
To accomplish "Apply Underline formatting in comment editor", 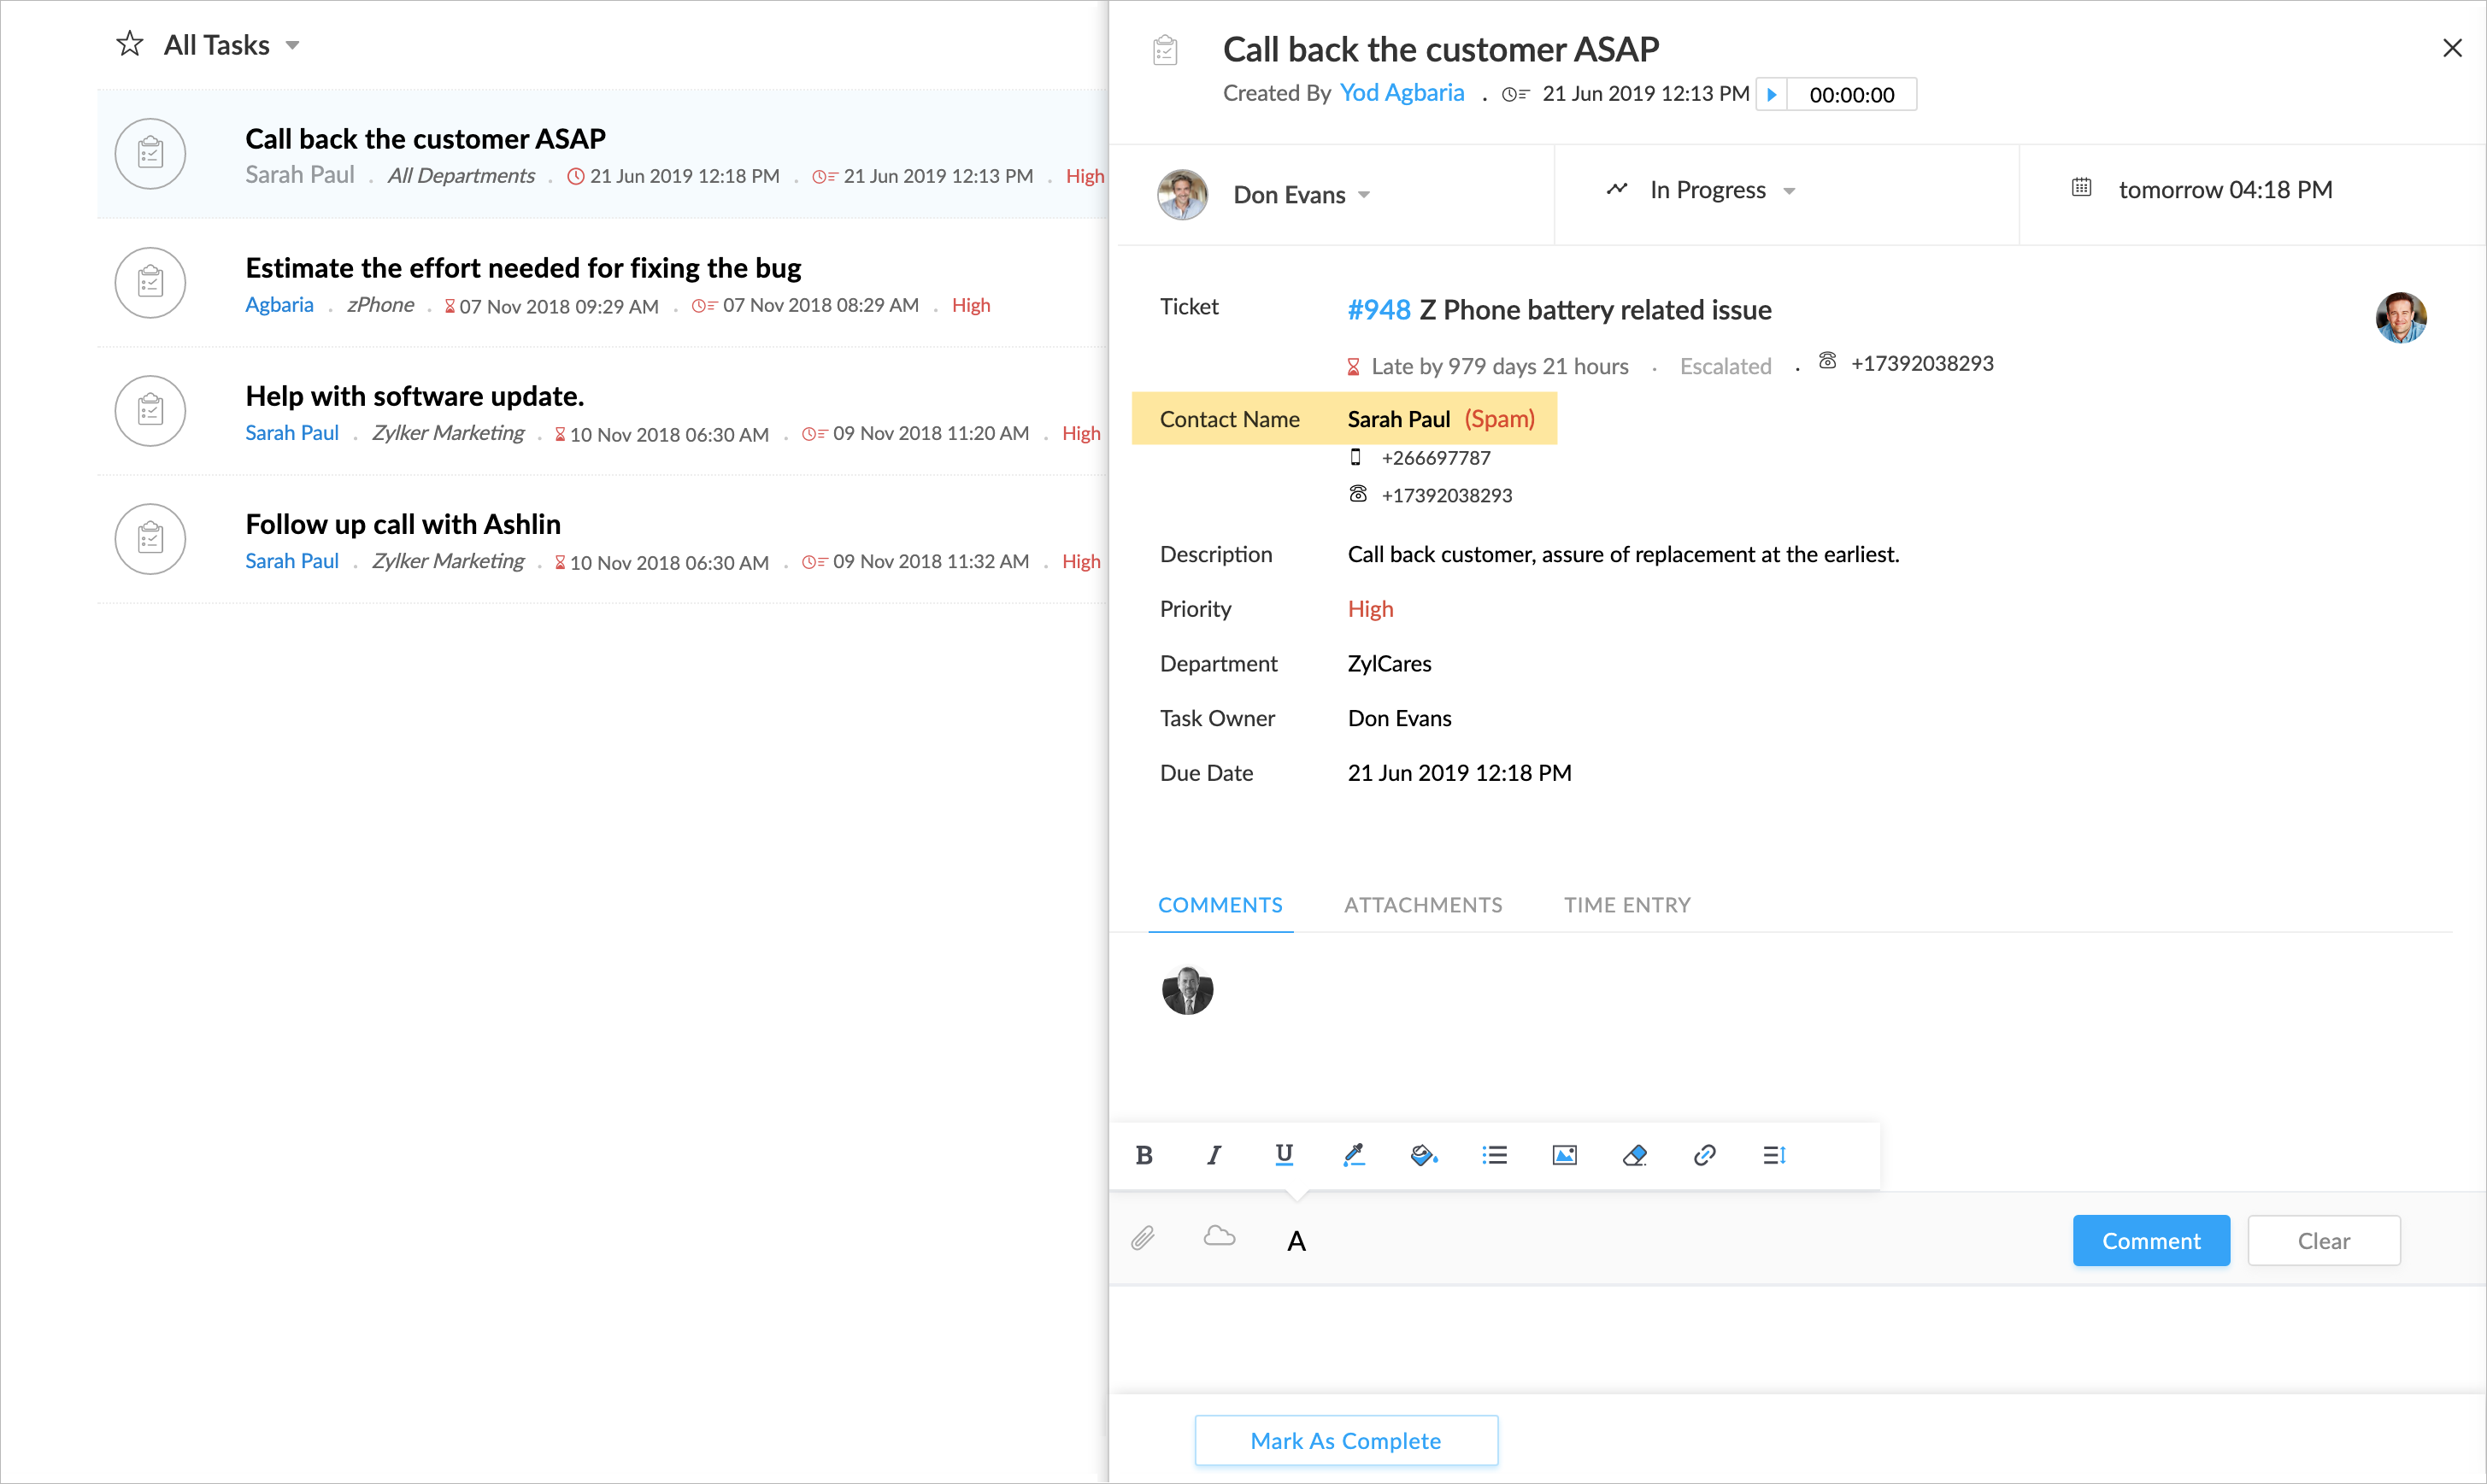I will tap(1284, 1155).
